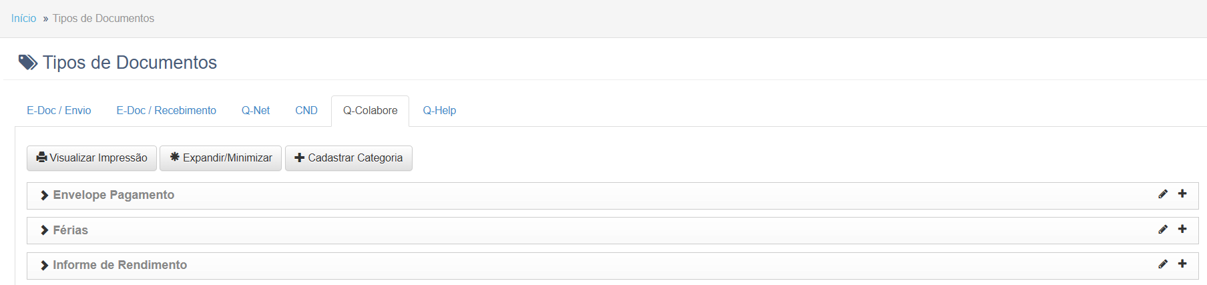The image size is (1207, 285).
Task: Click the pencil icon on the Férias row
Action: (1163, 229)
